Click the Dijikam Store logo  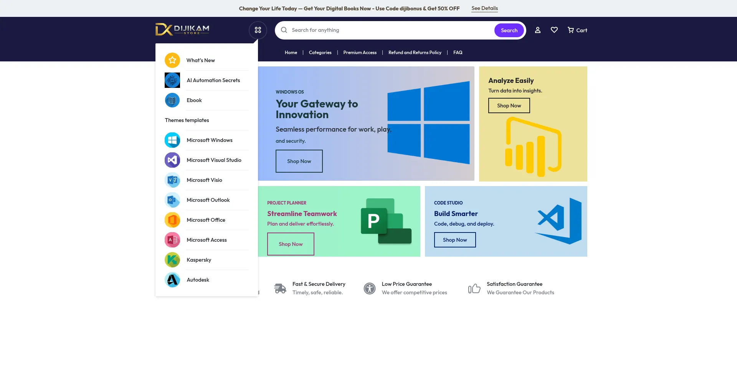[x=182, y=30]
